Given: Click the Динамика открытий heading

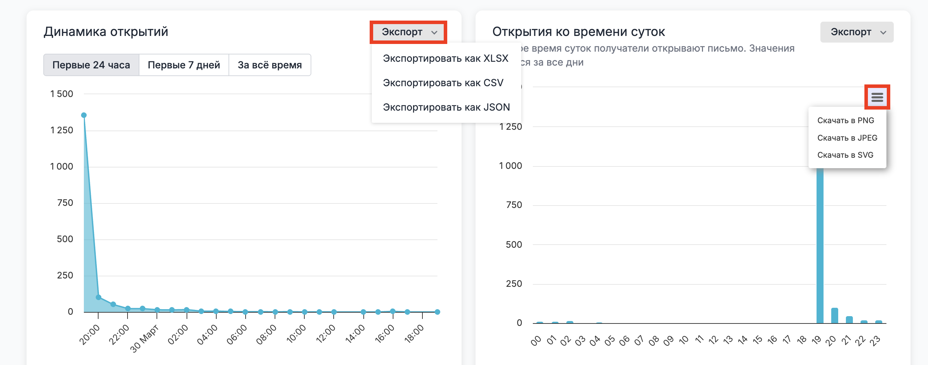Looking at the screenshot, I should 106,32.
